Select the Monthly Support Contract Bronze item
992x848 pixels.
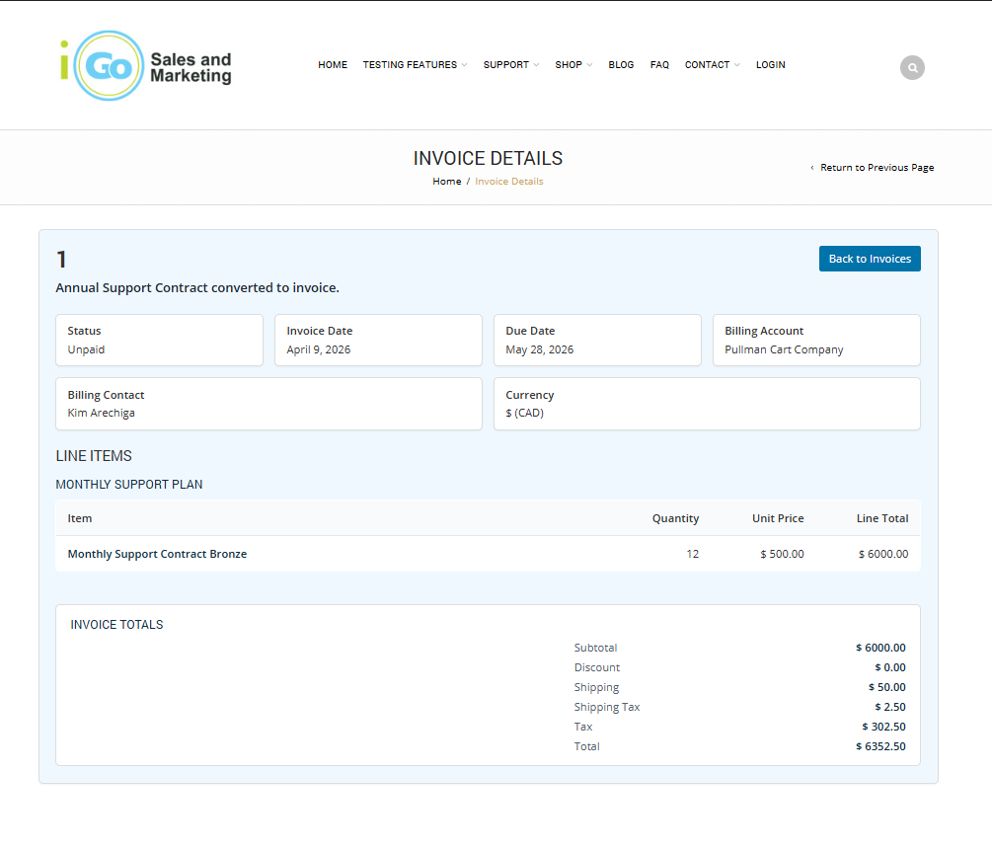[157, 554]
